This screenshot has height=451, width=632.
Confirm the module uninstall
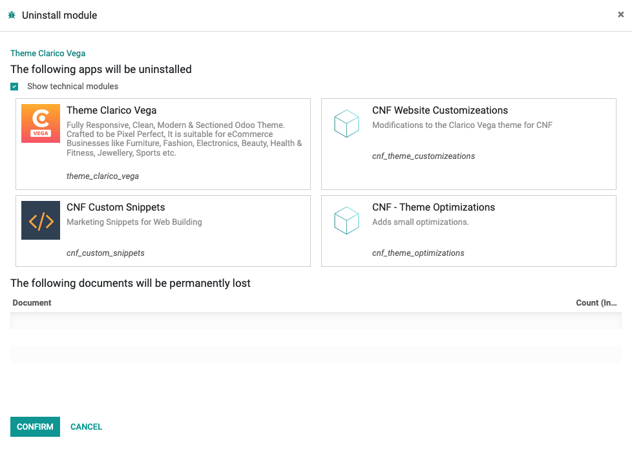point(35,426)
